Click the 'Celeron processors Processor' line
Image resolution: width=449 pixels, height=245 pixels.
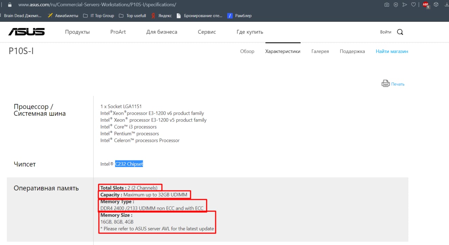pyautogui.click(x=140, y=140)
